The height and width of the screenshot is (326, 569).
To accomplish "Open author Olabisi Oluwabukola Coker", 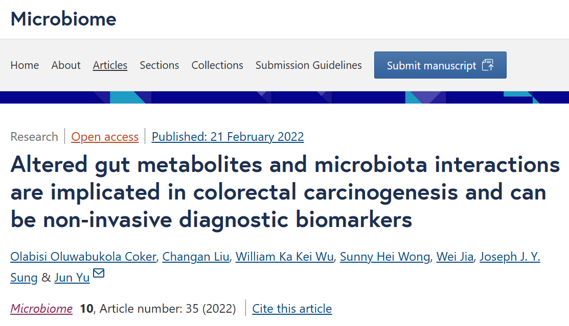I will (83, 257).
